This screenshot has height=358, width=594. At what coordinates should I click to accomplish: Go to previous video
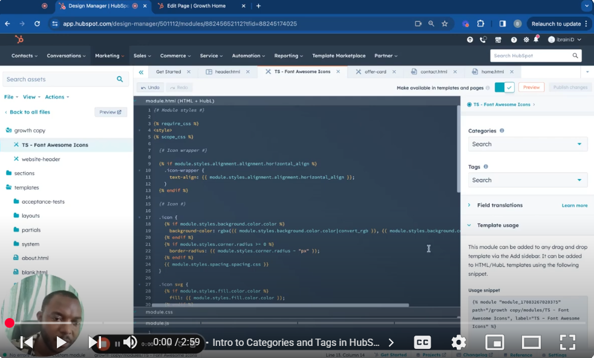tap(27, 342)
